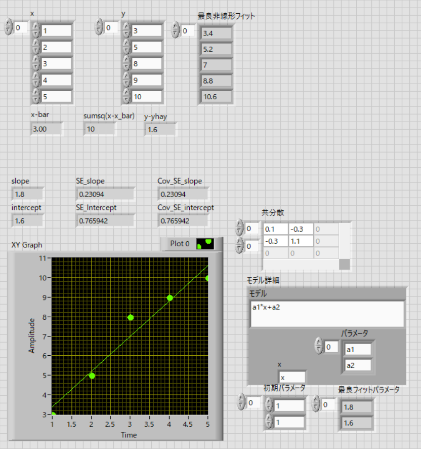Image resolution: width=421 pixels, height=449 pixels.
Task: Click the a2 parameter name field
Action: tap(357, 365)
